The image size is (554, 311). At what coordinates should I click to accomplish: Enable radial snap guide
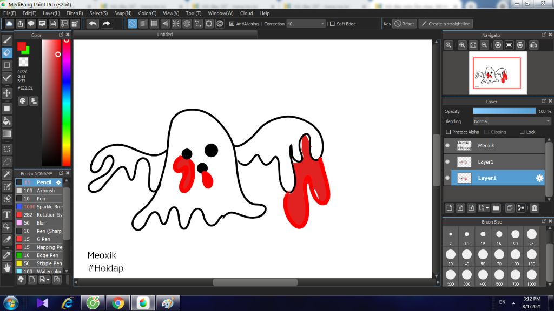click(x=176, y=24)
